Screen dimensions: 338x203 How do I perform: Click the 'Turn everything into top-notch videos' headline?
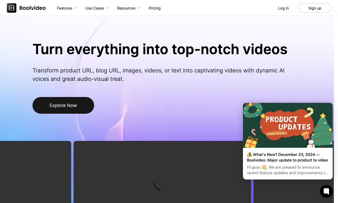click(x=160, y=49)
